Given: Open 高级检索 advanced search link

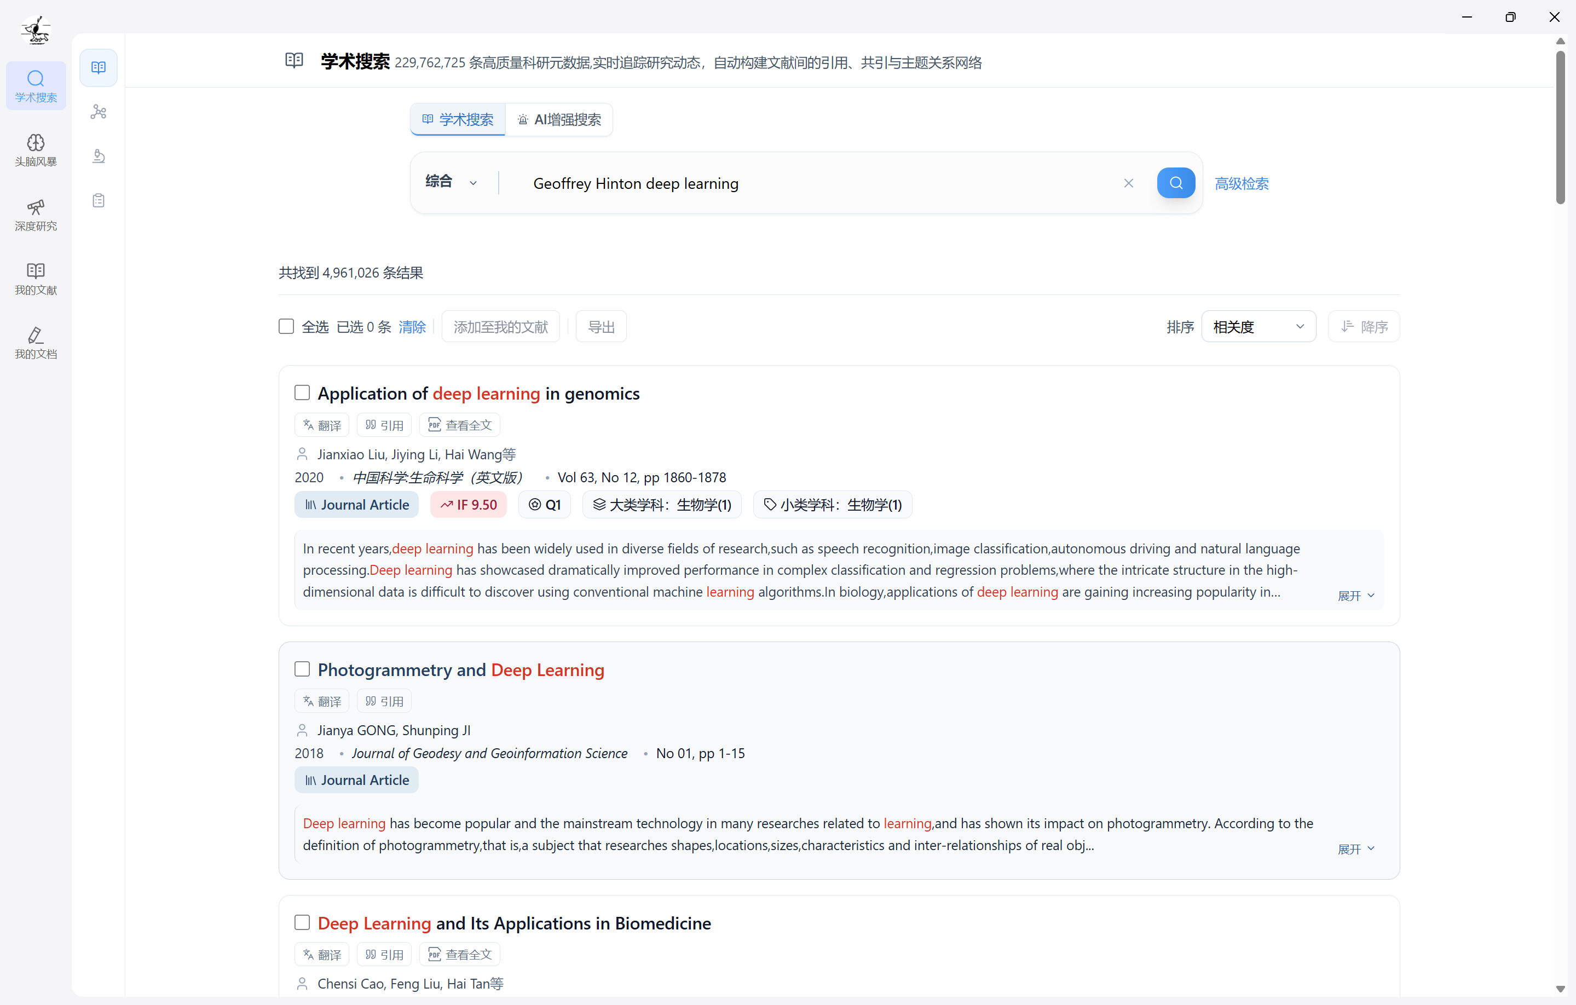Looking at the screenshot, I should point(1241,183).
